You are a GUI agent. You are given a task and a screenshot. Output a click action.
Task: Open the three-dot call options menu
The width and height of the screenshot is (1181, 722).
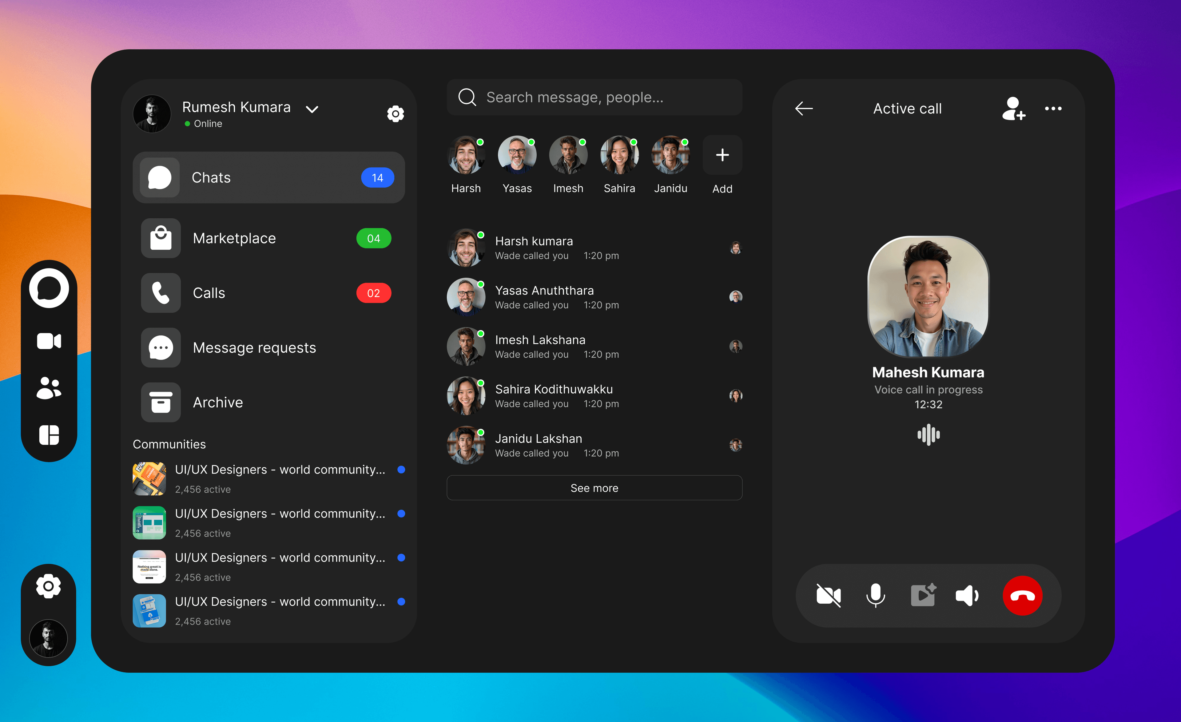1053,109
